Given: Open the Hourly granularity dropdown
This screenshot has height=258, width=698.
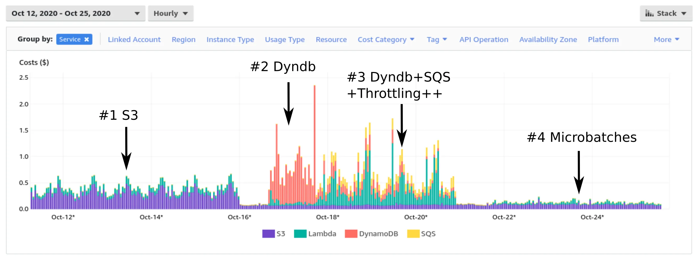Looking at the screenshot, I should pos(170,14).
